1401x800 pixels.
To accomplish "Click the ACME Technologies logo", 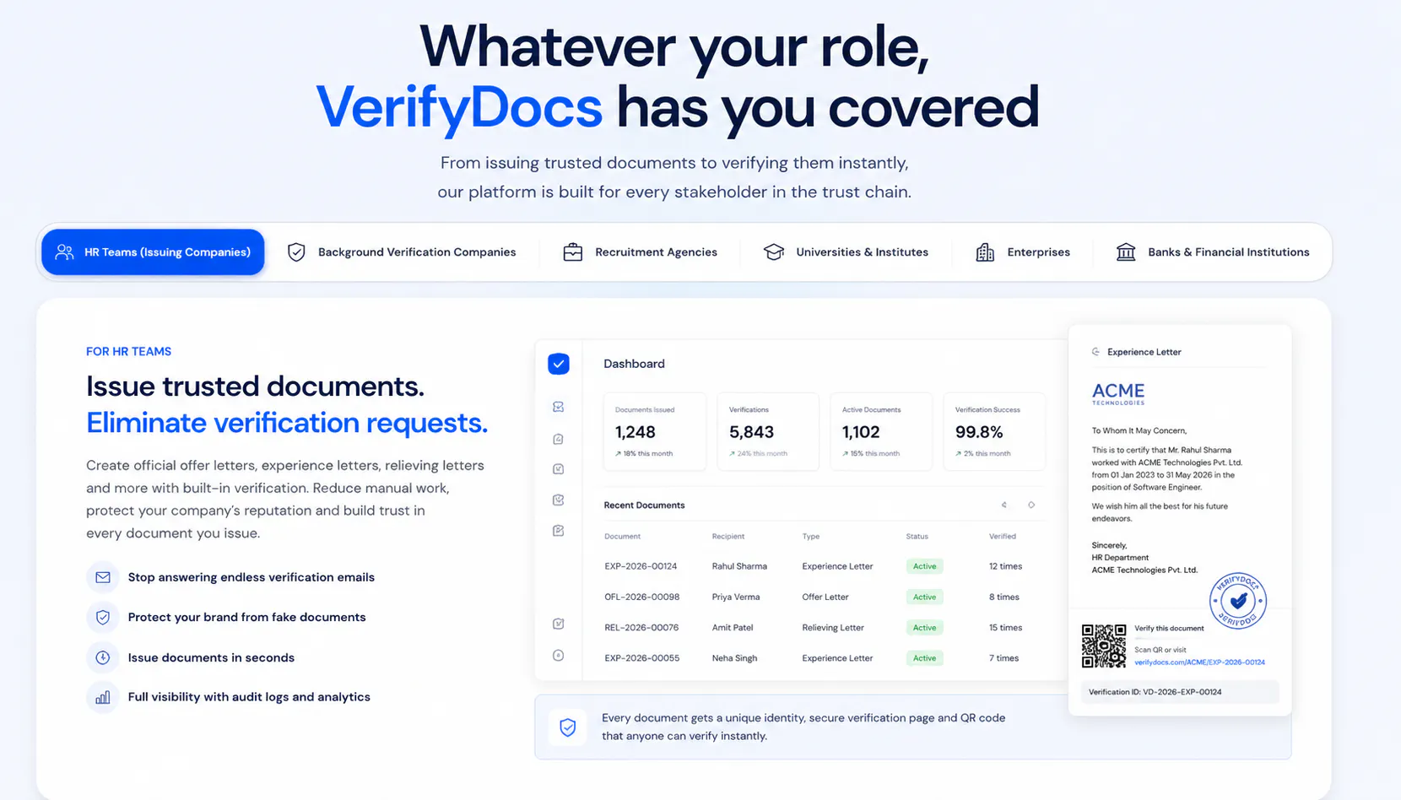I will (x=1118, y=393).
